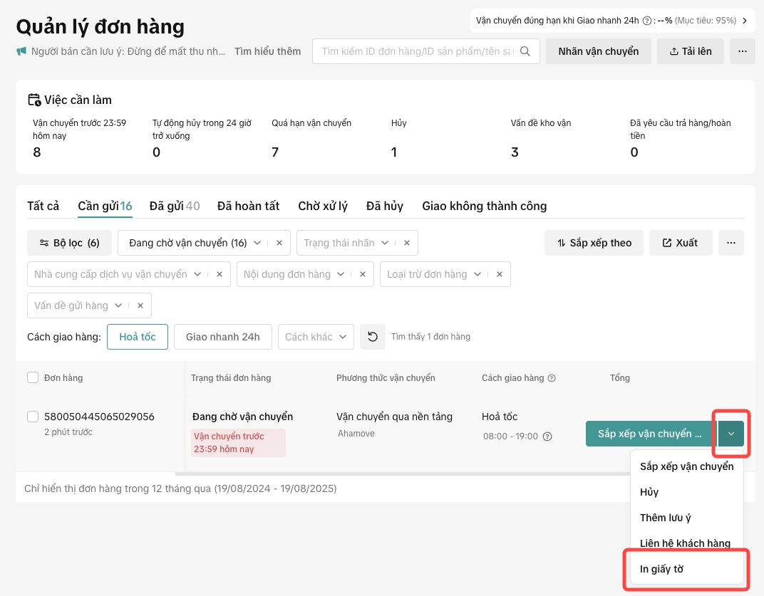The width and height of the screenshot is (764, 596).
Task: Click the reset filters refresh icon
Action: (372, 337)
